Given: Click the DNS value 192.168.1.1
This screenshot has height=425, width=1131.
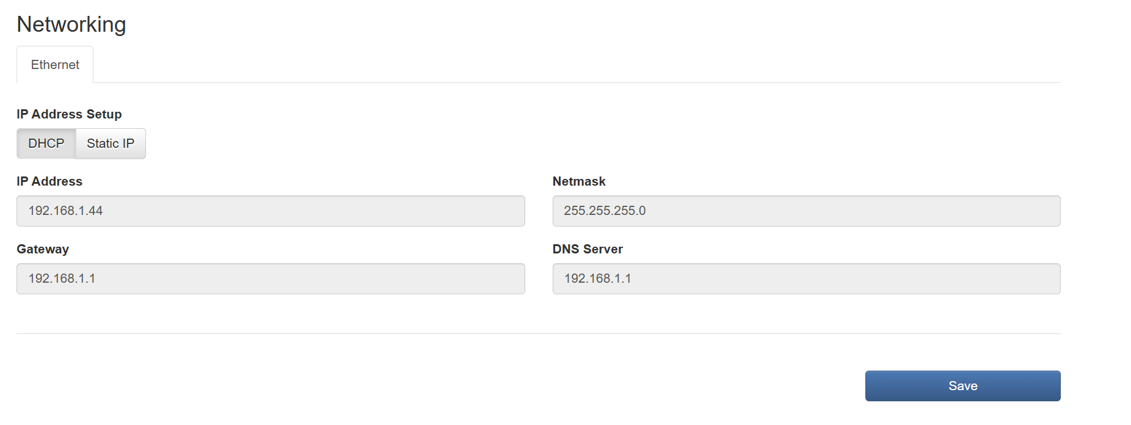Looking at the screenshot, I should click(597, 278).
